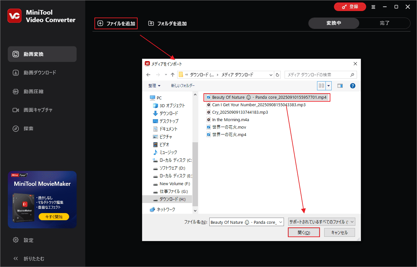
Task: Switch to the 変換中 tab
Action: [334, 23]
